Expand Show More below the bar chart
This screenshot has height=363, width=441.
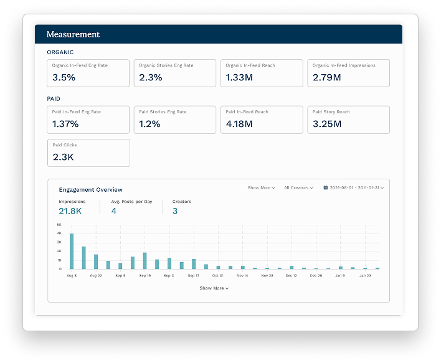click(x=214, y=288)
